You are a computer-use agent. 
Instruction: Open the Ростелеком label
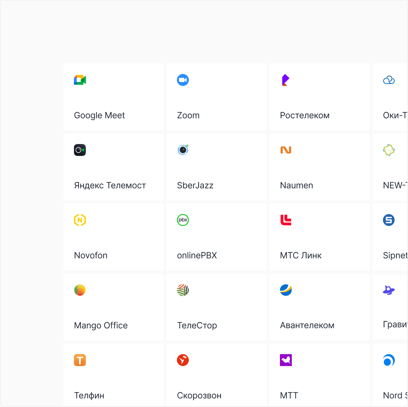305,115
